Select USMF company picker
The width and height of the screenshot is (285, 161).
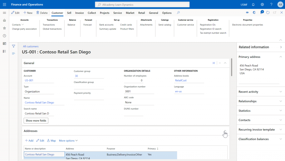[244, 4]
